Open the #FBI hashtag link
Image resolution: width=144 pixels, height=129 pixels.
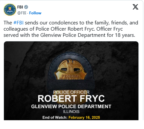(18, 23)
